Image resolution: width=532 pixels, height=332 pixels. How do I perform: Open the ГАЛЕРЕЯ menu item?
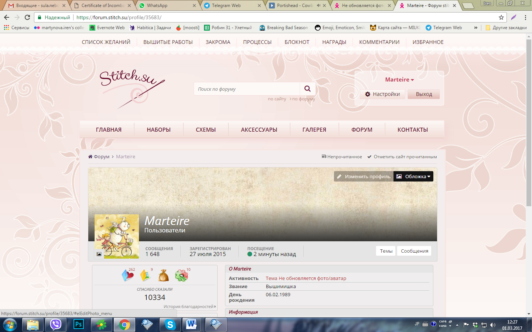tap(314, 130)
